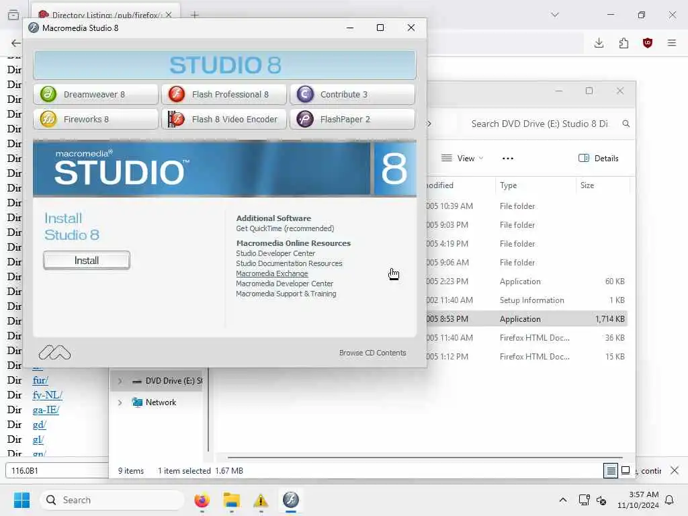
Task: Click the File Explorer horizontal scrollbar
Action: [425, 457]
